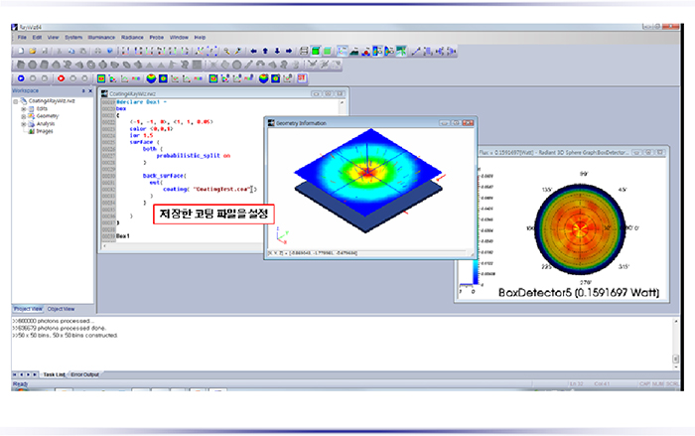
Task: Click the green square view icon
Action: tap(316, 50)
